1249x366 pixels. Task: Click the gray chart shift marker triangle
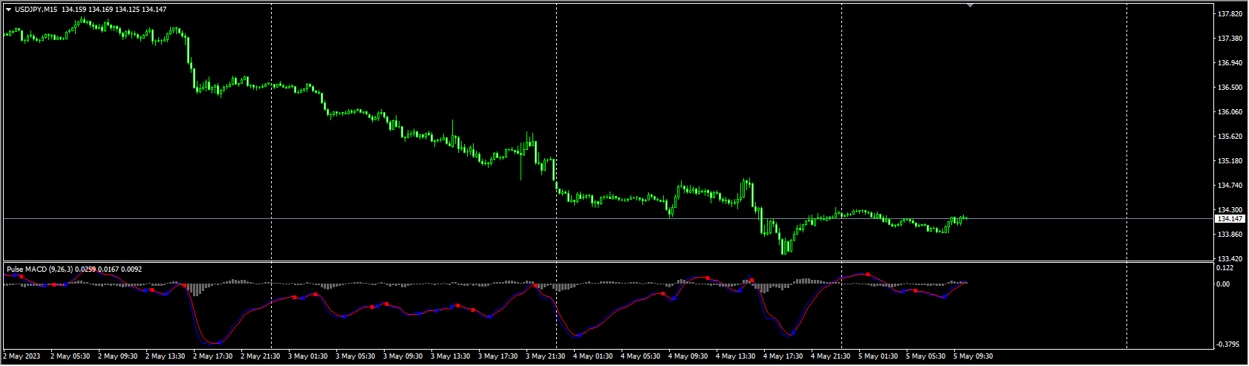click(x=970, y=6)
